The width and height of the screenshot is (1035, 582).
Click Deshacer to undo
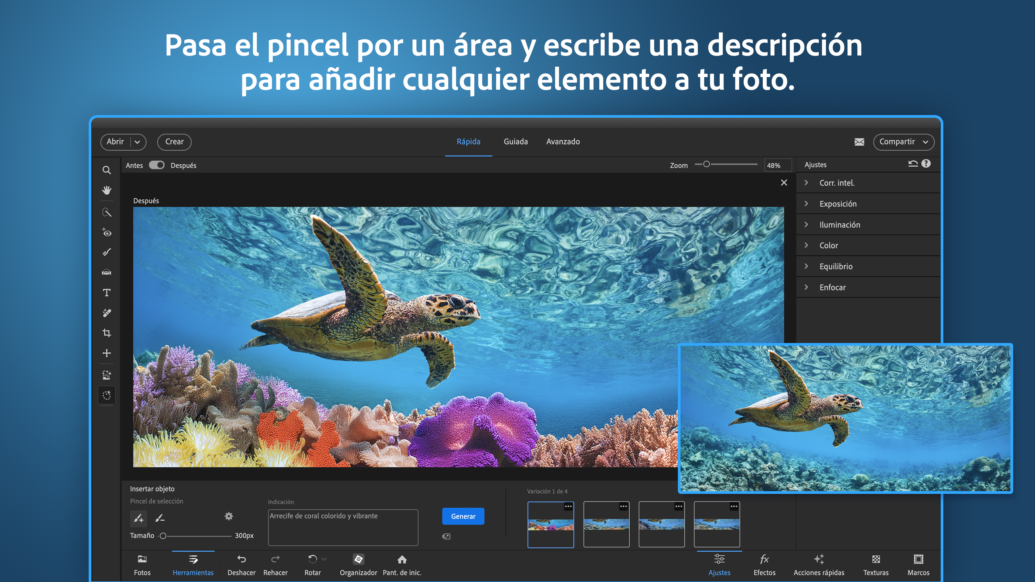241,565
